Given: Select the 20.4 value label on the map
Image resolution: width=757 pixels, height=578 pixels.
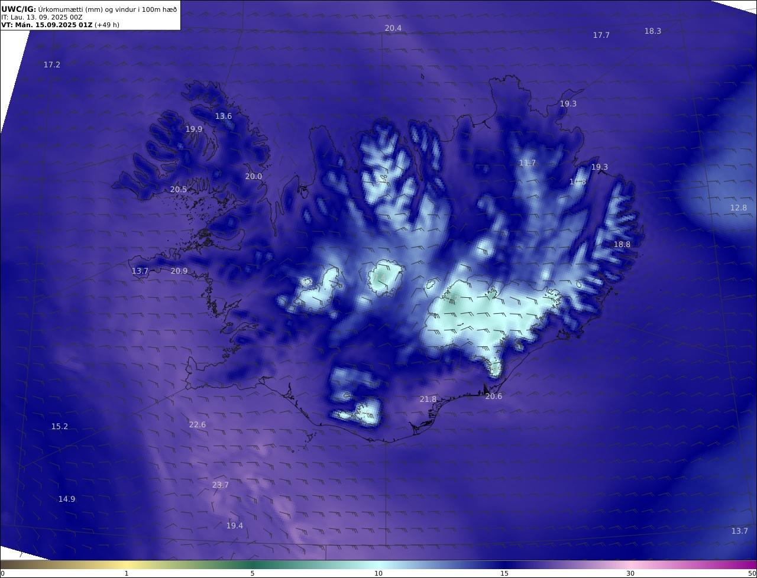Looking at the screenshot, I should (x=393, y=28).
